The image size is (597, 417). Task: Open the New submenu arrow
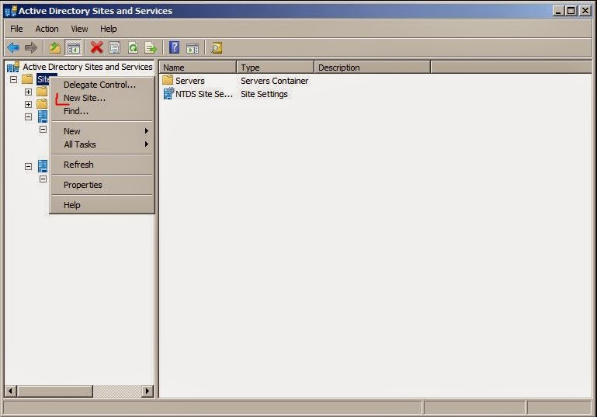coord(146,131)
